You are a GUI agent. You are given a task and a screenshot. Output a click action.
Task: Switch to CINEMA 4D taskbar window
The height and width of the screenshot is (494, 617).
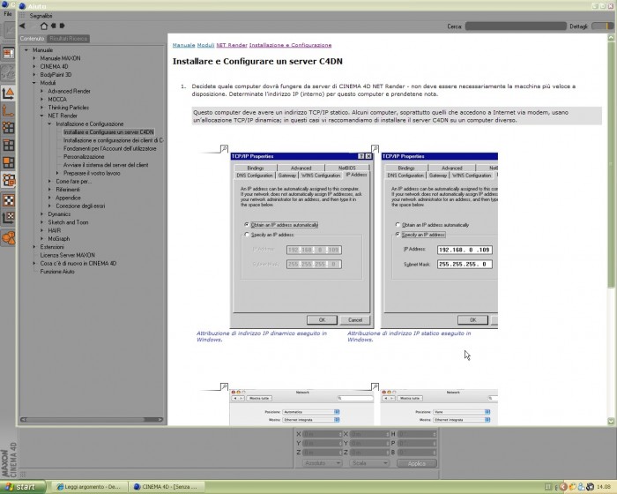(166, 487)
